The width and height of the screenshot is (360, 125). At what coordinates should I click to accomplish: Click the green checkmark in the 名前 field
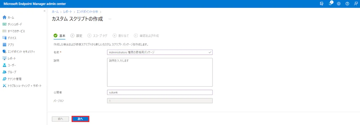point(210,52)
